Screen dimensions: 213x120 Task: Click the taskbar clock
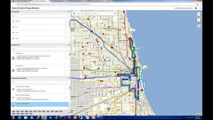[197, 118]
